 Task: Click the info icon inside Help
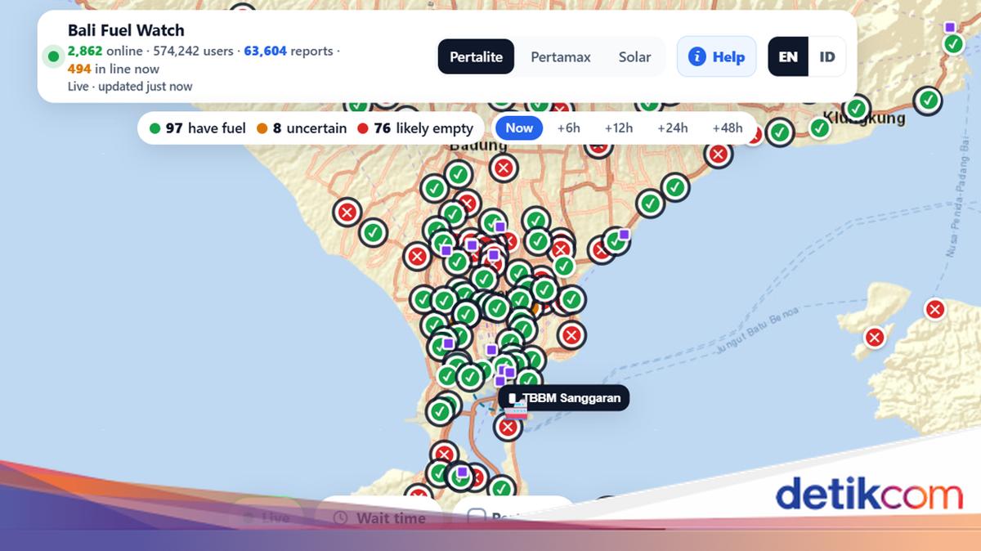[697, 56]
